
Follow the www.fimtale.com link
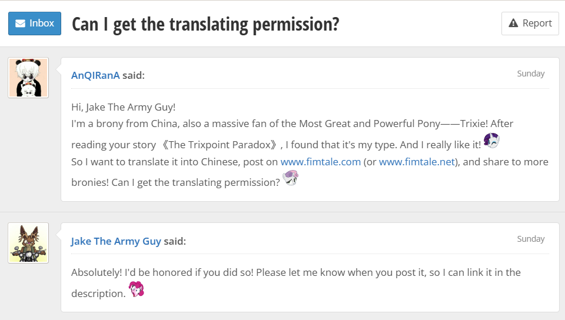point(320,162)
